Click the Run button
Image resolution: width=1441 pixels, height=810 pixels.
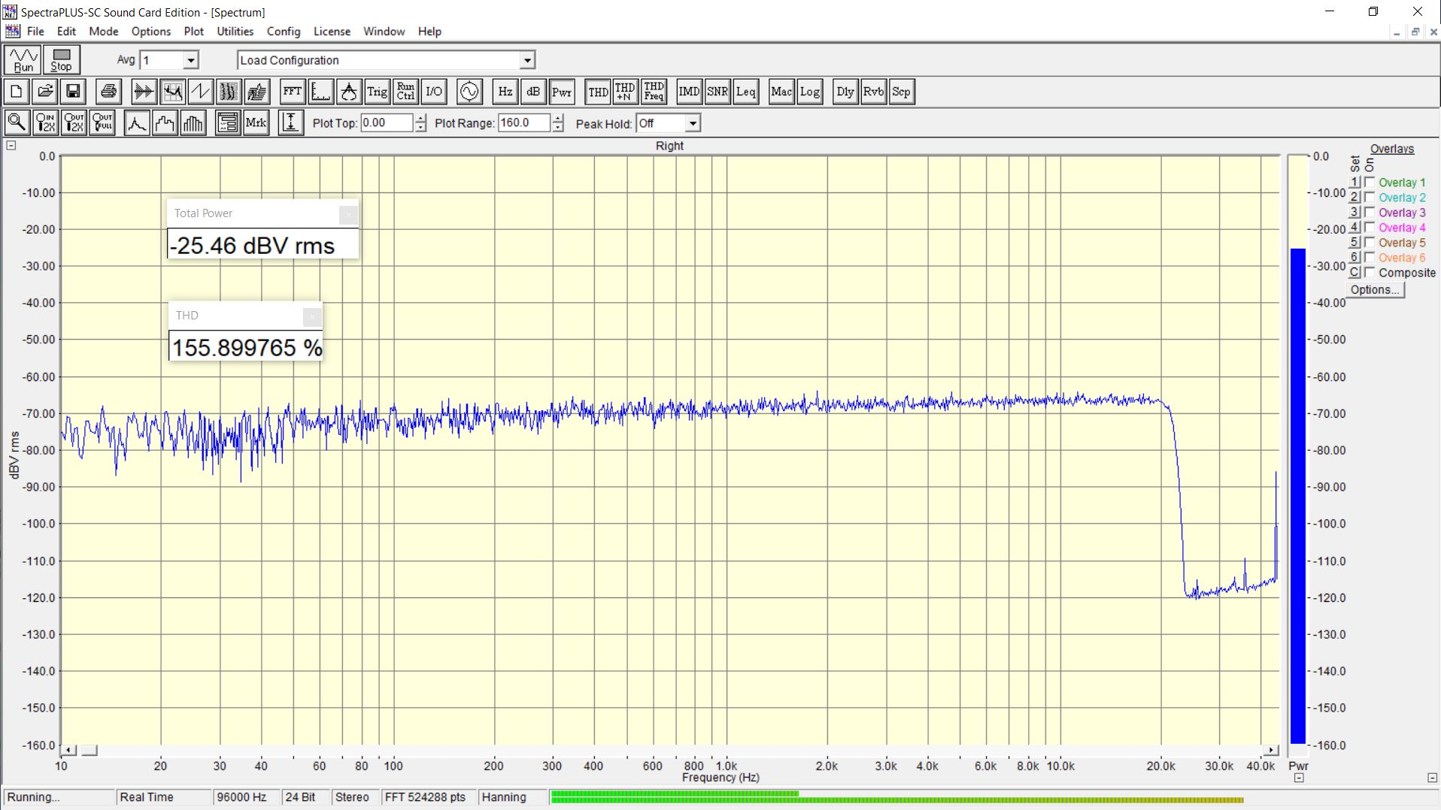pyautogui.click(x=23, y=60)
